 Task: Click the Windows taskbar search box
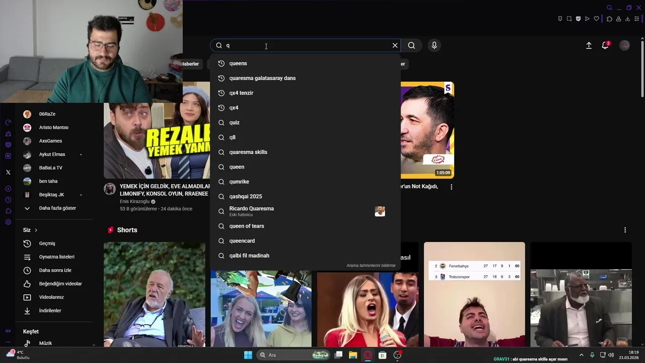[x=293, y=355]
